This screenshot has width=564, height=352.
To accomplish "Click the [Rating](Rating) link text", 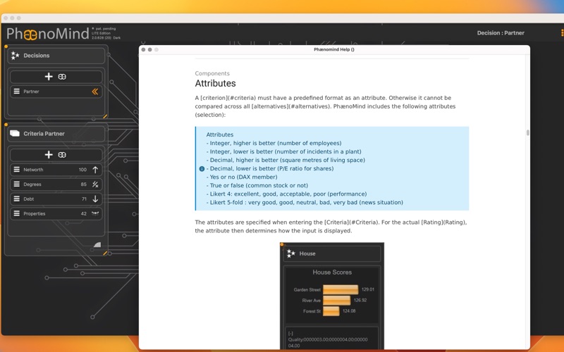I will (x=443, y=222).
